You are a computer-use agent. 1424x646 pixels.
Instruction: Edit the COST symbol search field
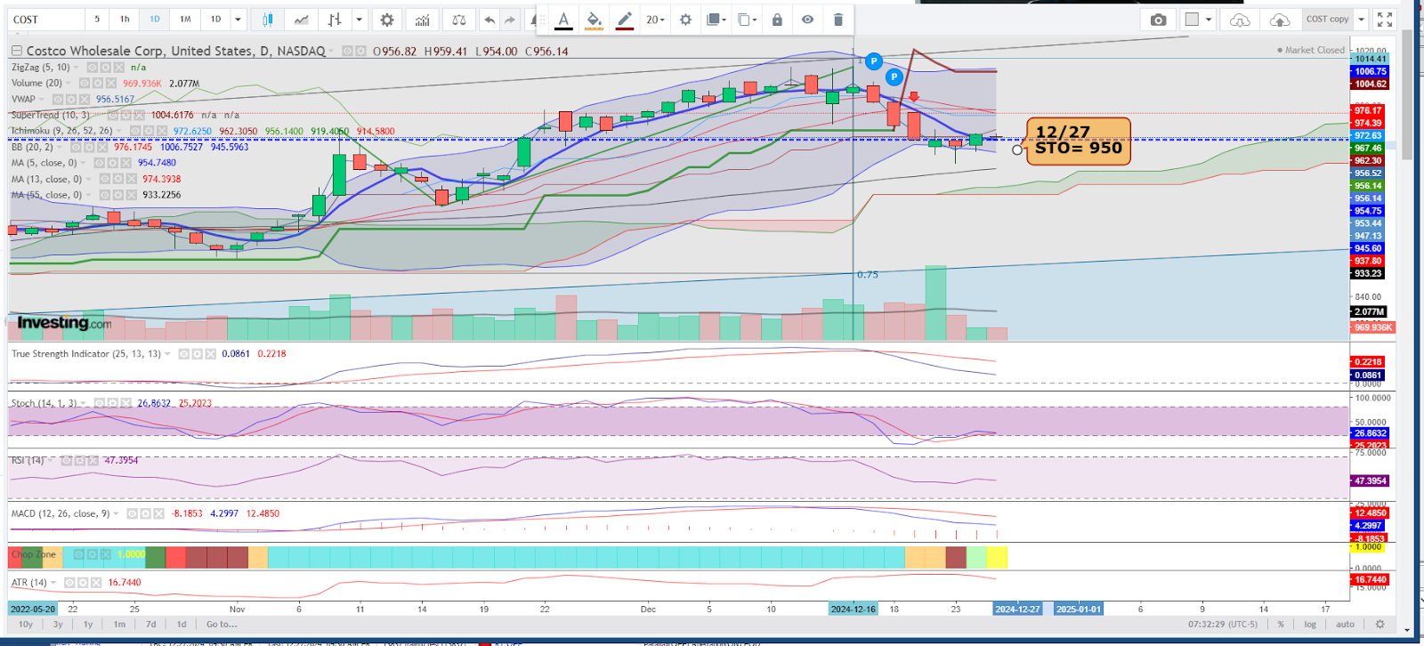(46, 19)
